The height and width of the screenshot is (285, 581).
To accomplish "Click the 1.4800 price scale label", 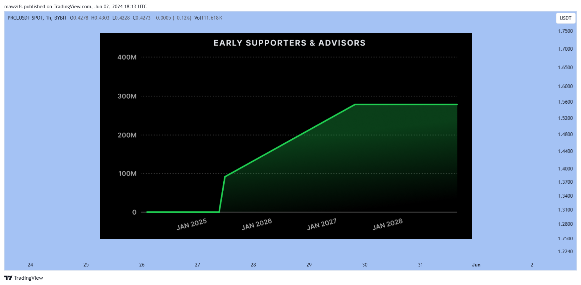I will click(565, 134).
